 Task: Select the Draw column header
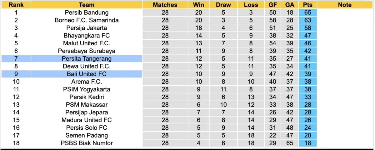[223, 5]
